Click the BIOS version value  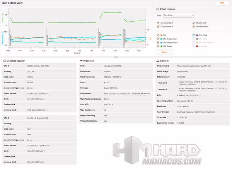coord(188,95)
